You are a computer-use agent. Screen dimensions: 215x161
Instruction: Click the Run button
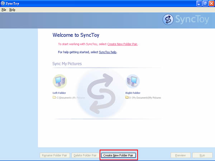tap(202, 155)
